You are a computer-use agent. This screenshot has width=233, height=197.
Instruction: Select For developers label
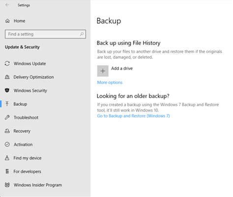pos(27,171)
